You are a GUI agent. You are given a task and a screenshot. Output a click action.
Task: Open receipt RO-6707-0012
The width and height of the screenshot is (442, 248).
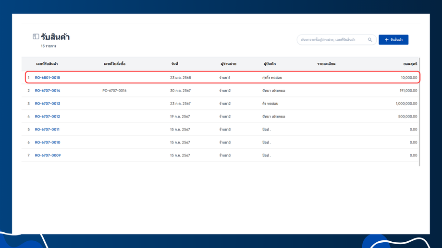click(48, 117)
